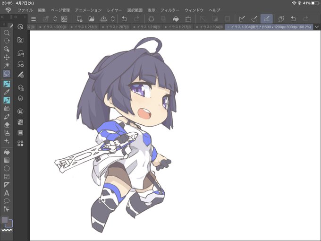Expand palette dock with right arrow
This screenshot has width=321, height=241.
point(25,17)
